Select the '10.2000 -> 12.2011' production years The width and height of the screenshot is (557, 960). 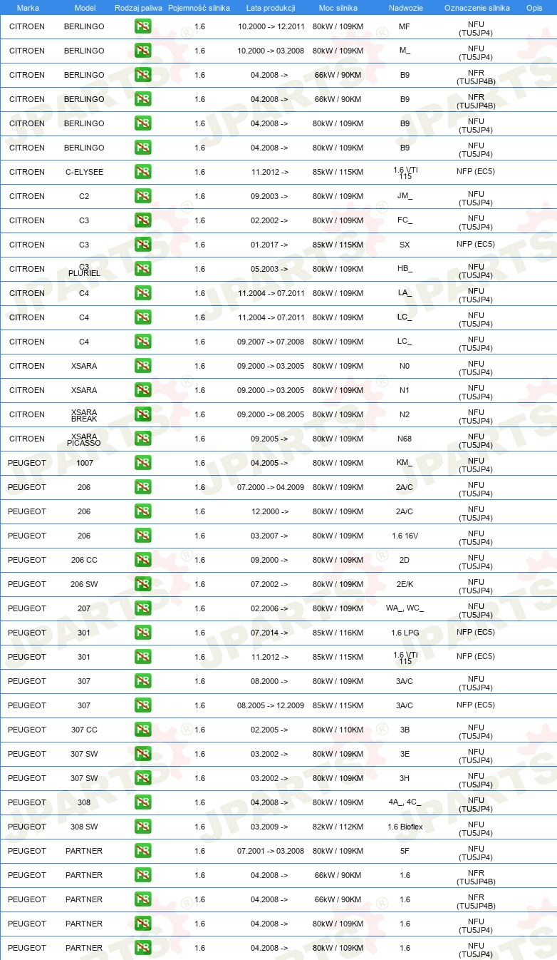271,26
